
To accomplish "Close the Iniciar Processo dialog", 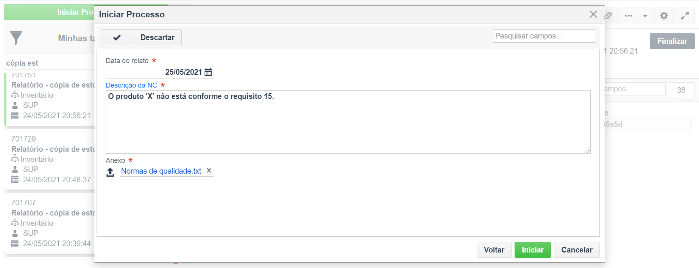I will [x=593, y=14].
